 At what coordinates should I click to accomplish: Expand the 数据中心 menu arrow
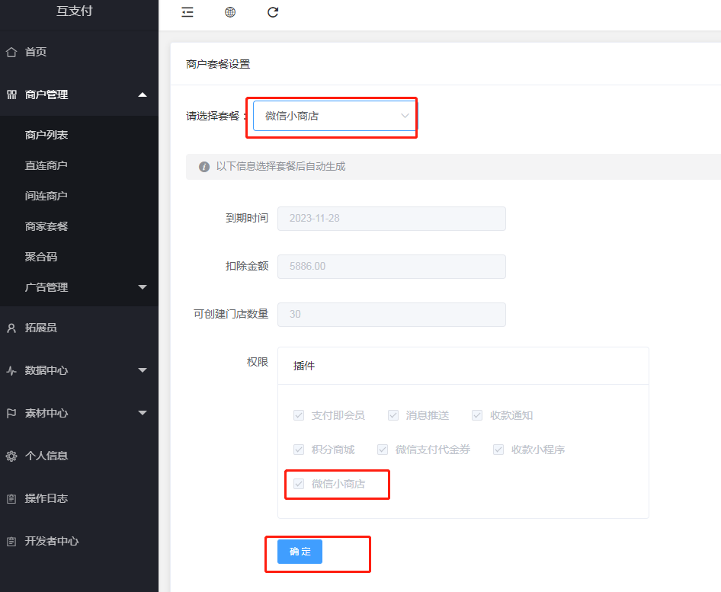143,370
